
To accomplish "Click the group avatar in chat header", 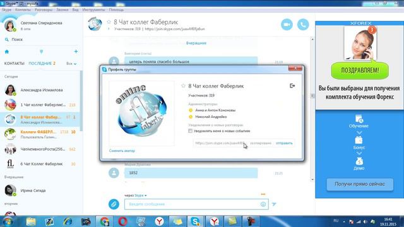I will pyautogui.click(x=95, y=24).
